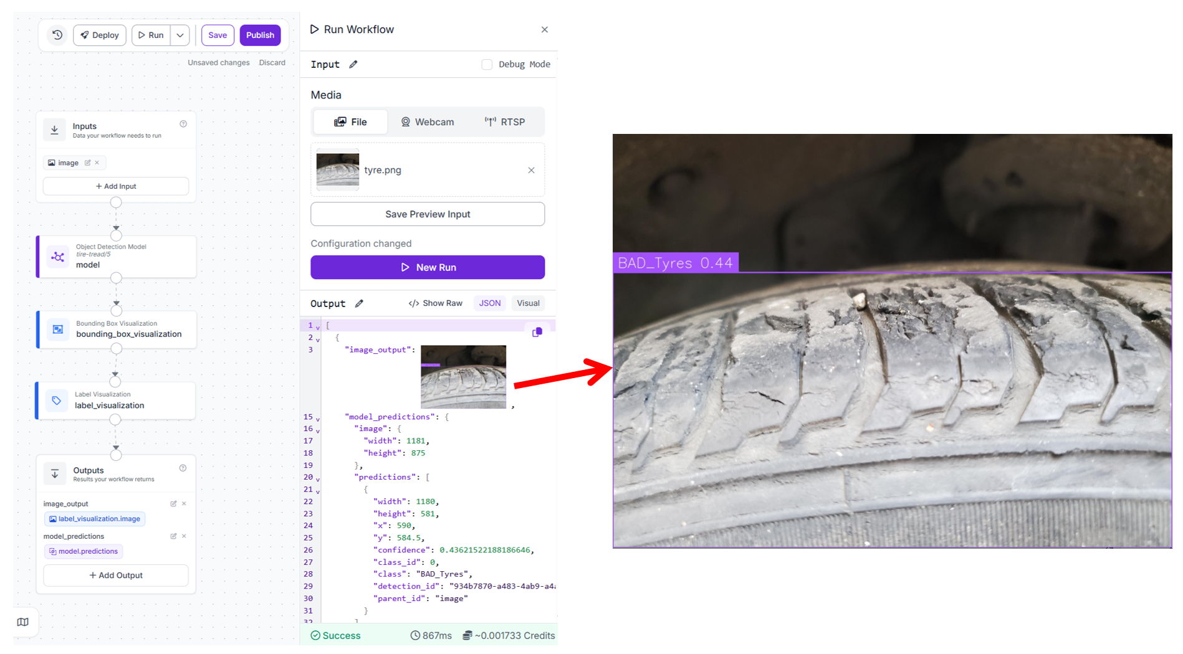Viewport: 1183px width, 654px height.
Task: Enable the Debug Mode checkbox
Action: [487, 64]
